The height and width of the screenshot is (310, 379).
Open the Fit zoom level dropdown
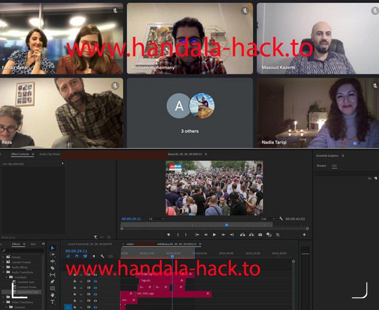(x=156, y=219)
